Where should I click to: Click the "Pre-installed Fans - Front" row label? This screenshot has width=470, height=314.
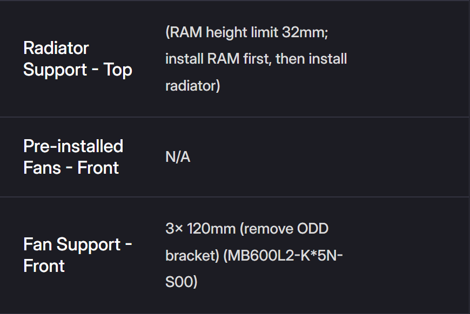coord(73,157)
